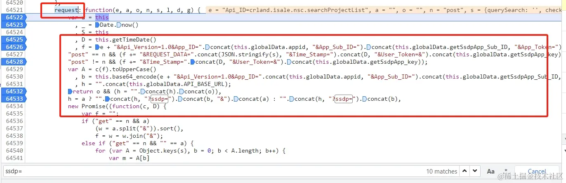Add breakpoint at line number 64538
This screenshot has width=566, height=183.
14,136
